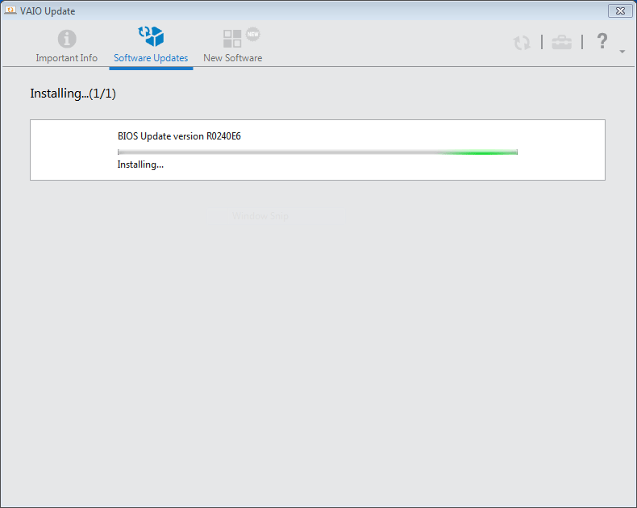Open help with the question mark icon
Screen dimensions: 637x508
[x=602, y=41]
